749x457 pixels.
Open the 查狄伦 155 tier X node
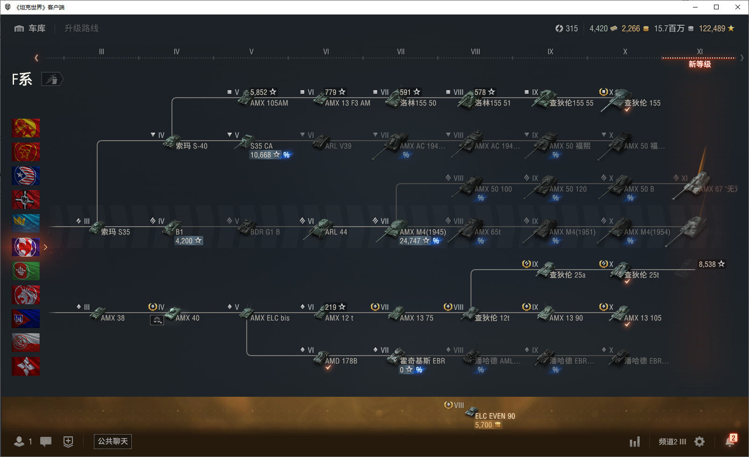[x=631, y=99]
